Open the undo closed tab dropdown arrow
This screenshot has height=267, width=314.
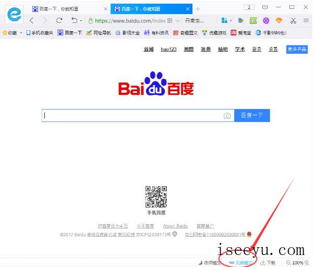[81, 21]
